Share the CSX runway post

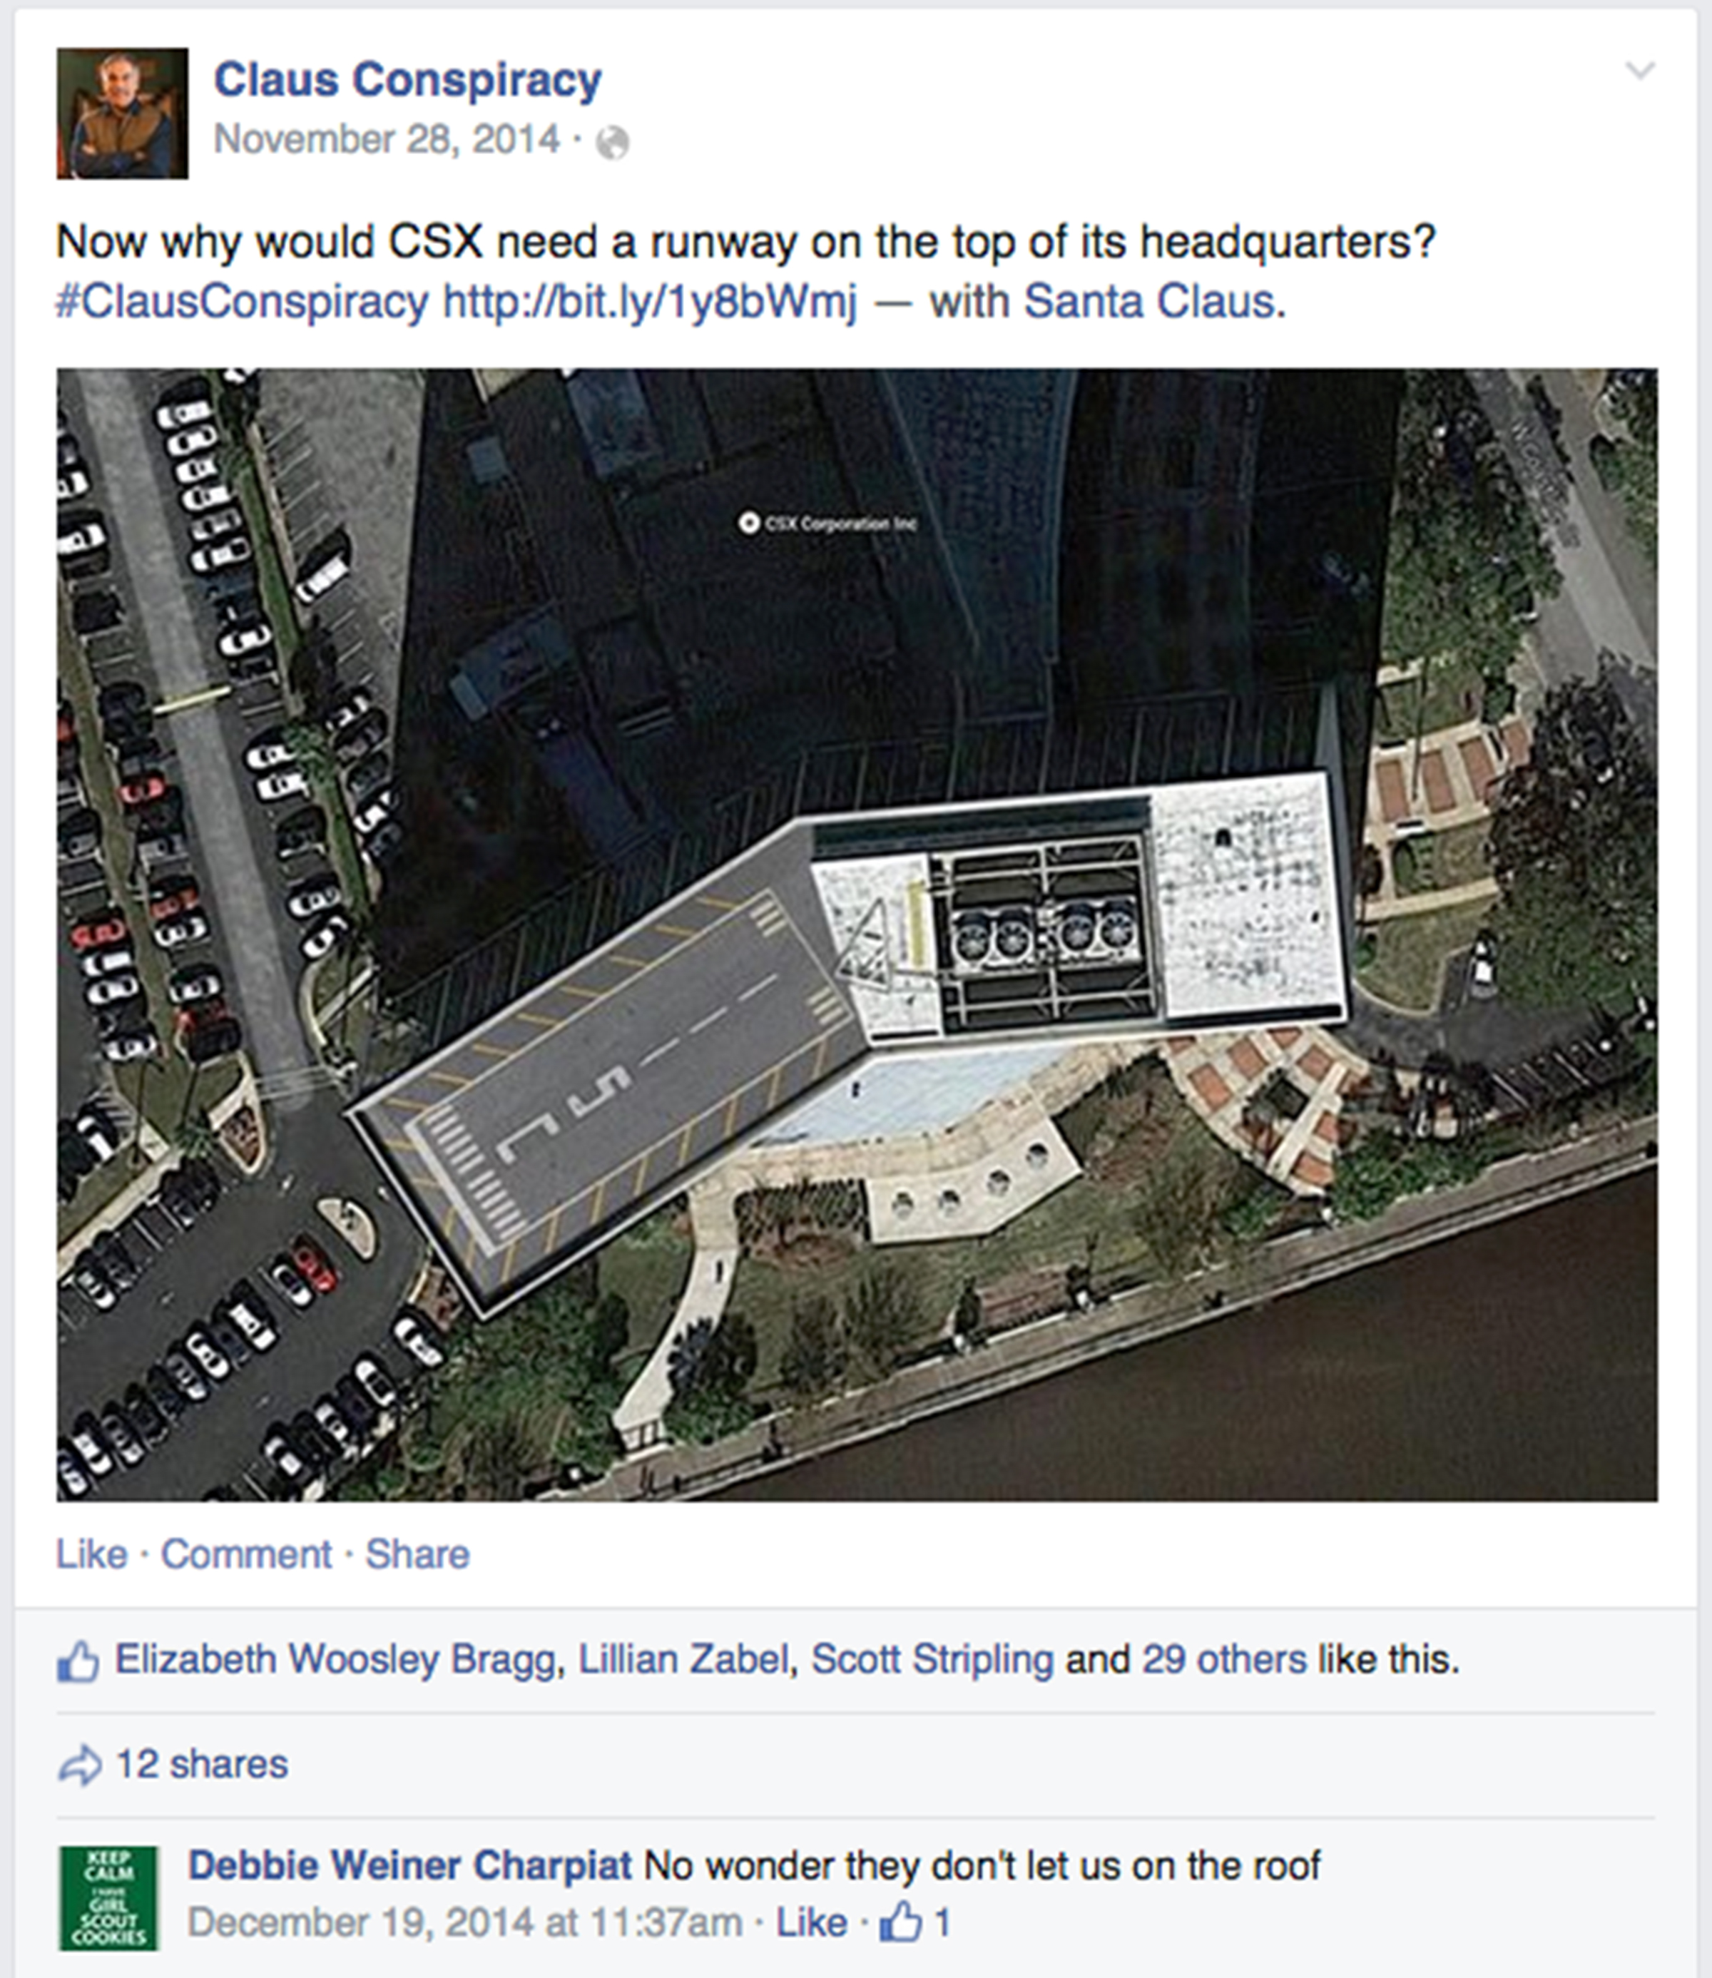tap(417, 1554)
